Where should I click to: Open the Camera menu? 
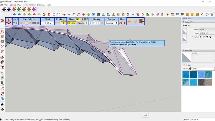13,5
